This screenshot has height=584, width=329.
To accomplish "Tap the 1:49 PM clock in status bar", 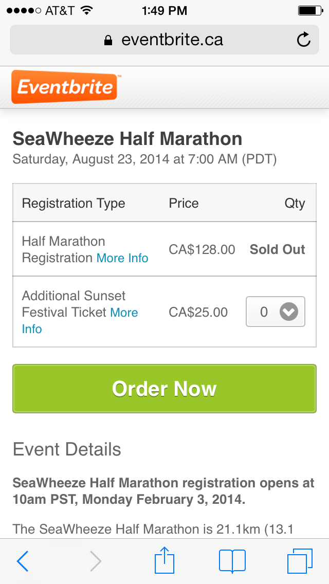I will tap(164, 10).
